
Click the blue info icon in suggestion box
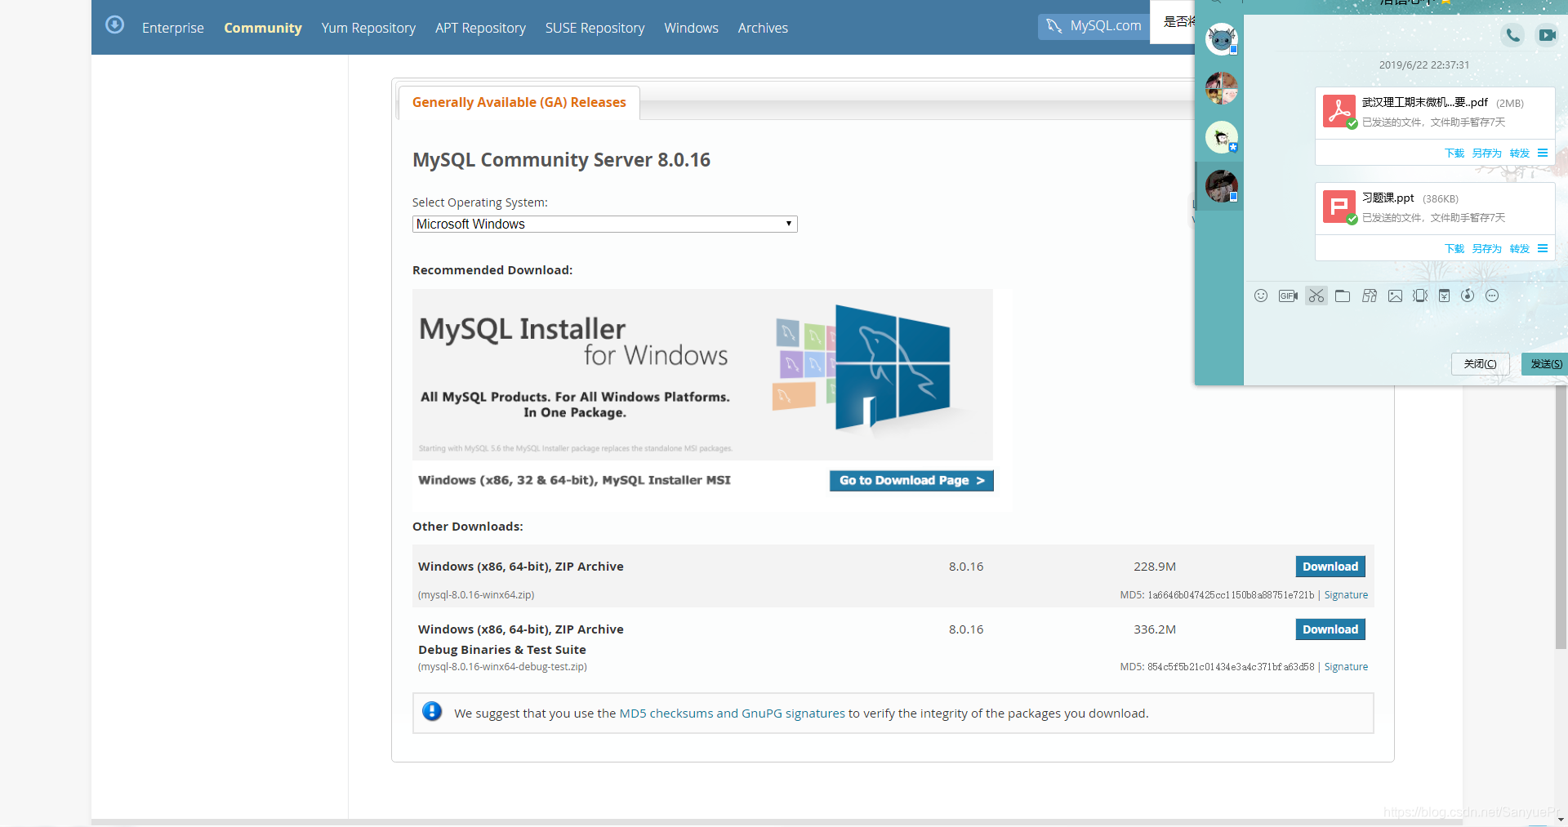pos(432,712)
